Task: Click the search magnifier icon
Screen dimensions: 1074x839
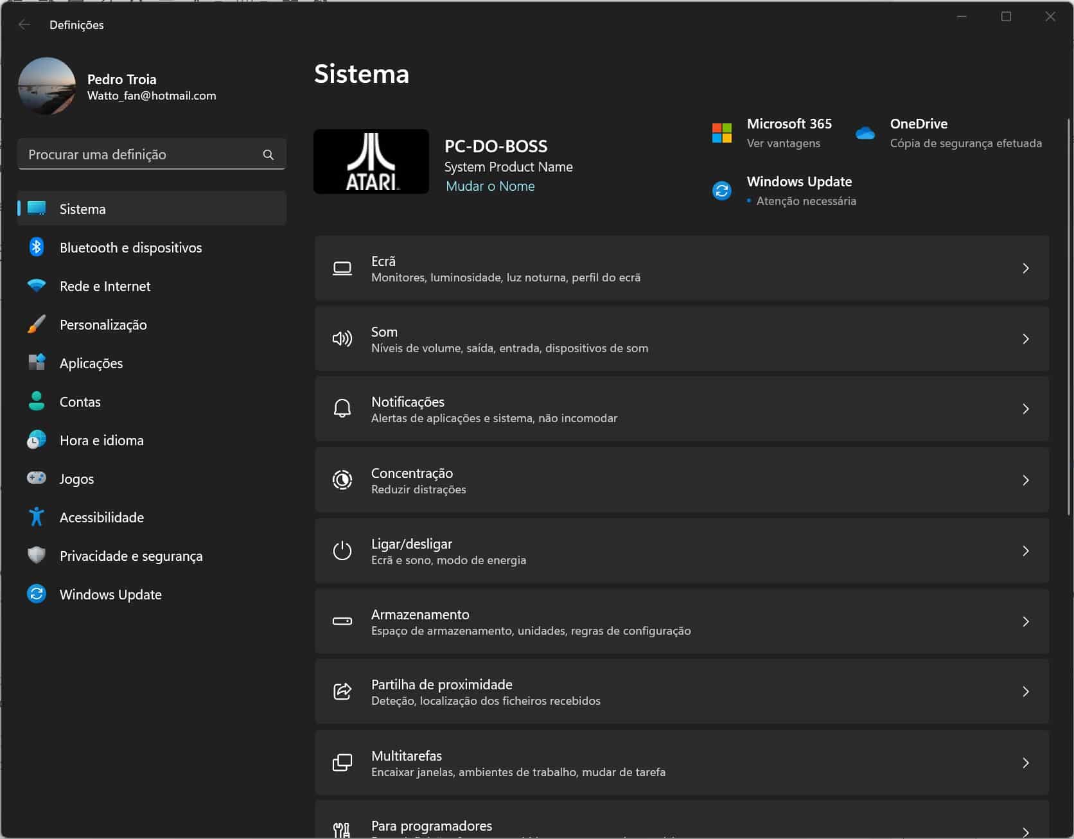Action: (x=268, y=155)
